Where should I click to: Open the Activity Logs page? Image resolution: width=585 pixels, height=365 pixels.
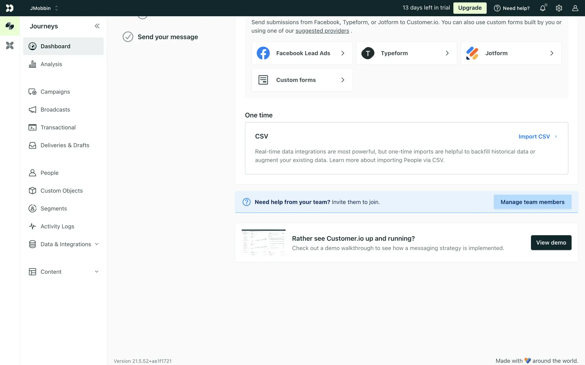(x=57, y=226)
